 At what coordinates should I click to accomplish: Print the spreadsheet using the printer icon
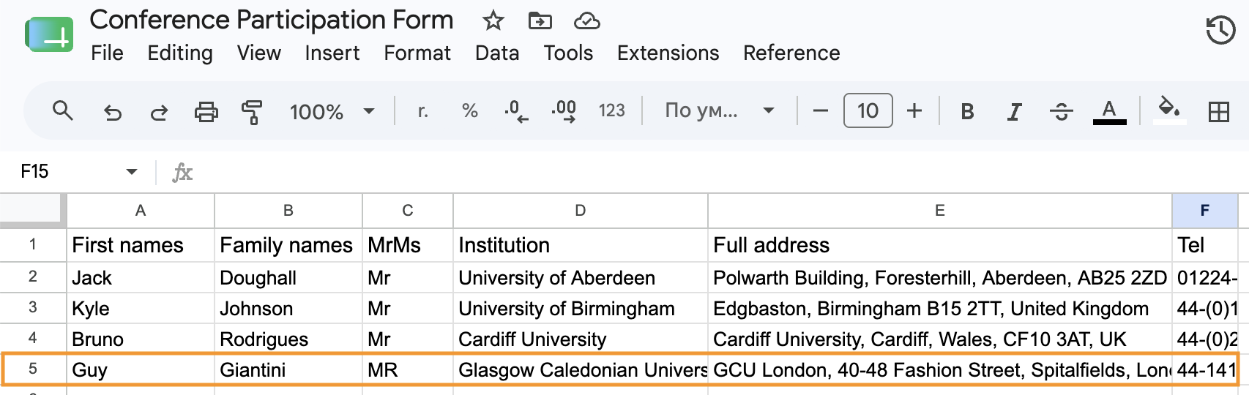[206, 112]
